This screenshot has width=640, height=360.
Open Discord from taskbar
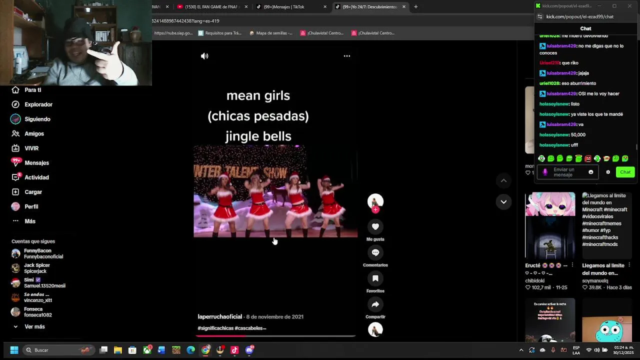pos(249,350)
